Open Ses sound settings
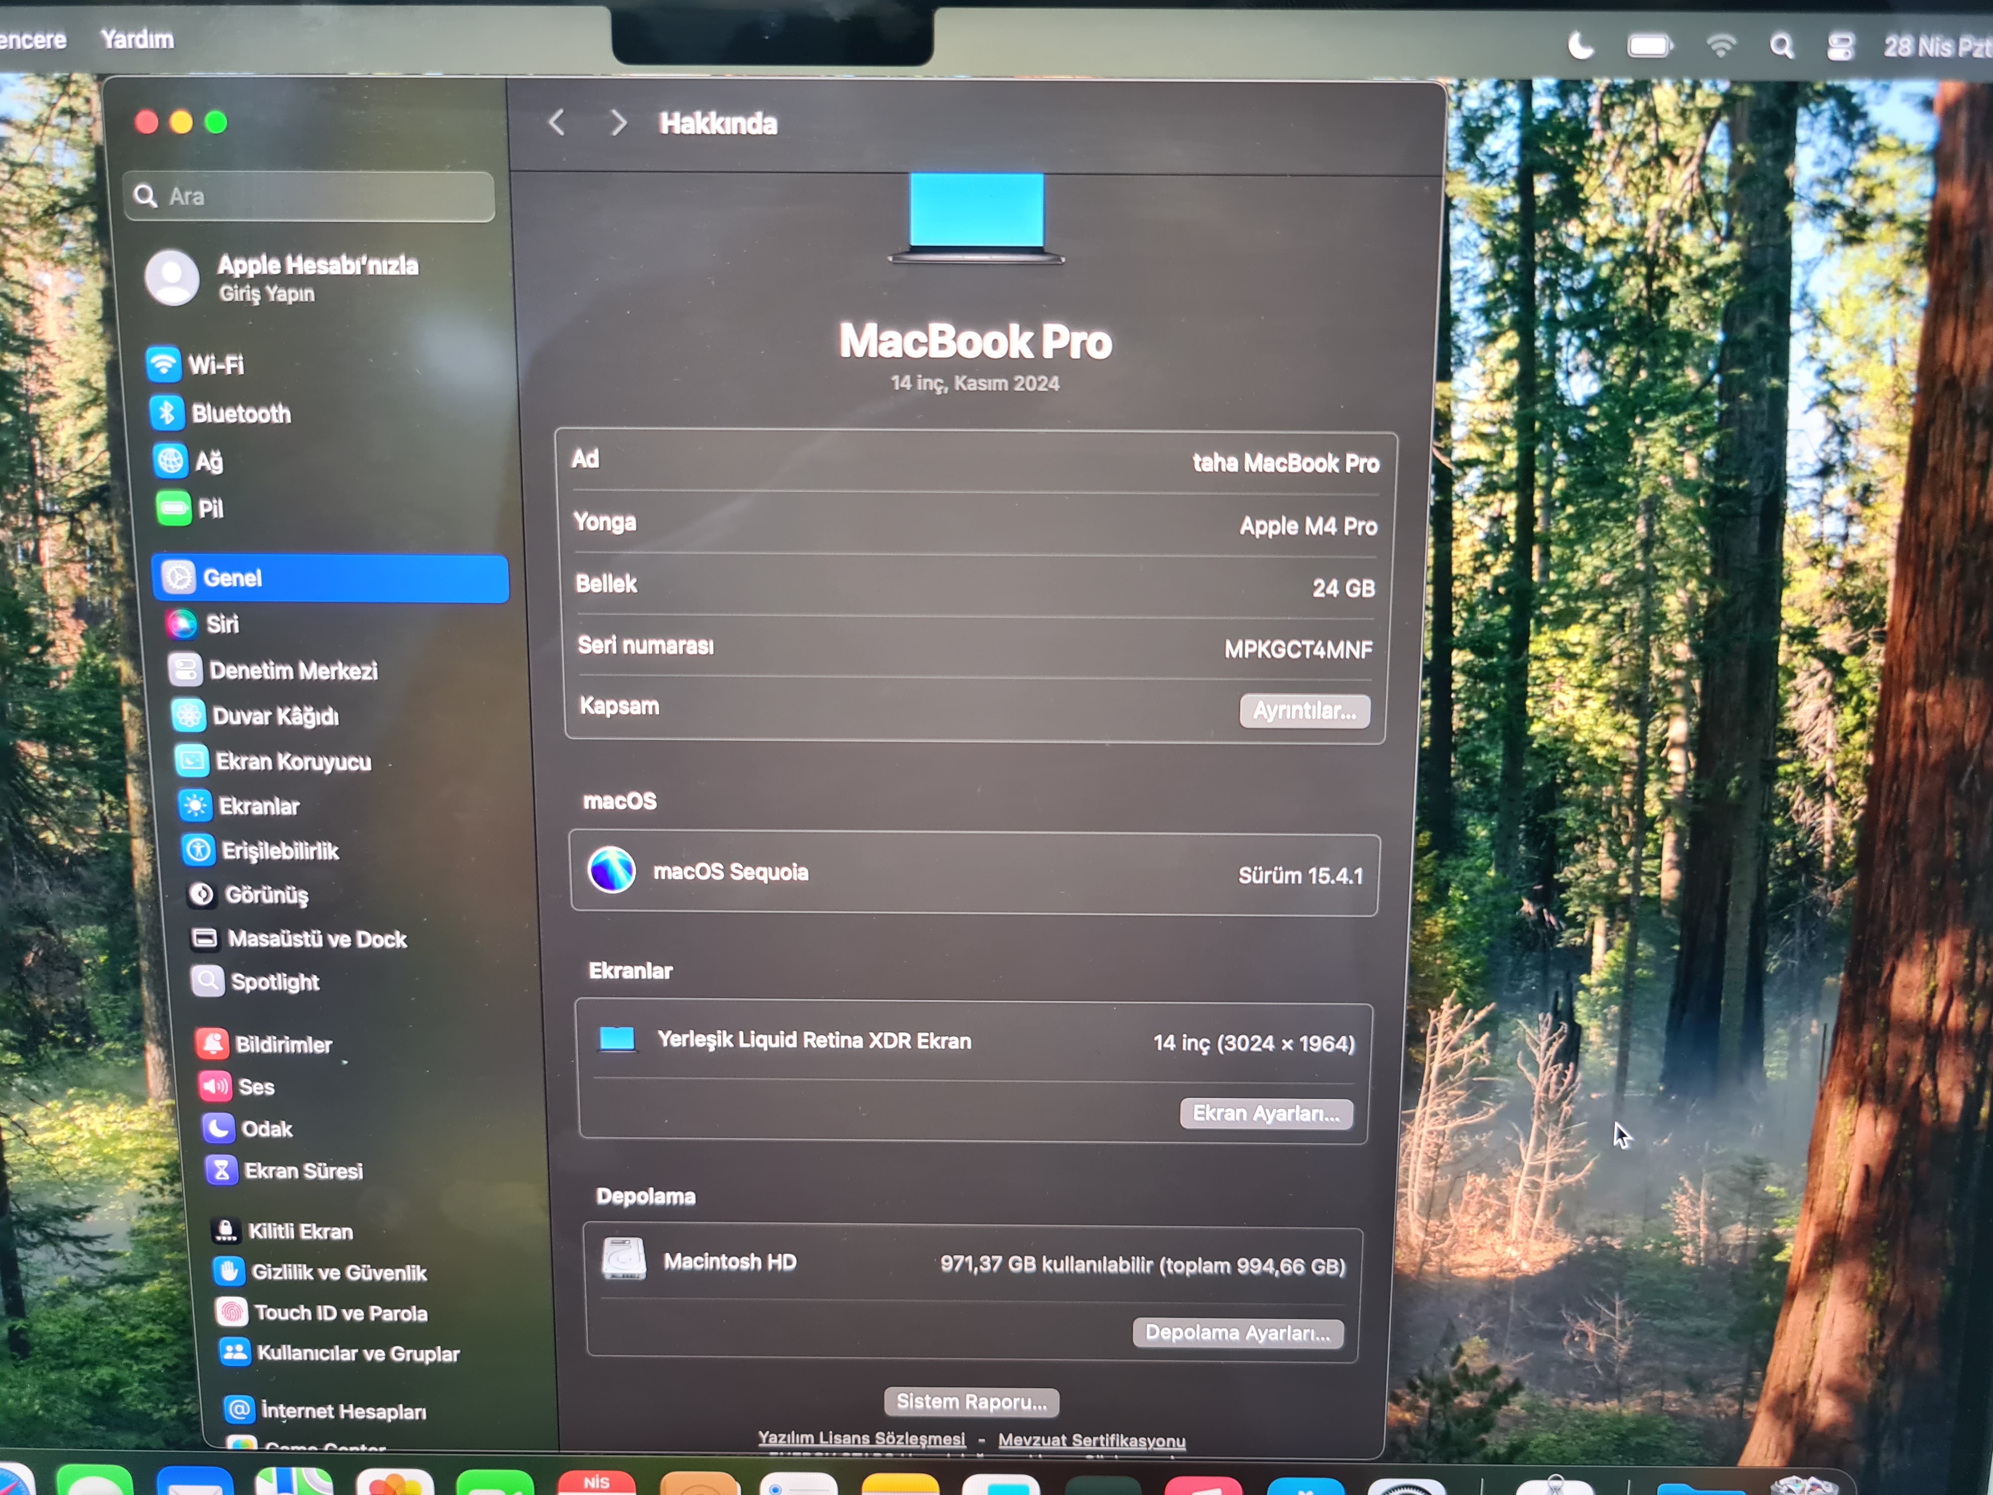The width and height of the screenshot is (1993, 1495). tap(236, 1086)
